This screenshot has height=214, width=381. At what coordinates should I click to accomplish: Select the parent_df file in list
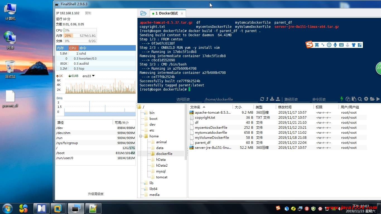(x=202, y=143)
